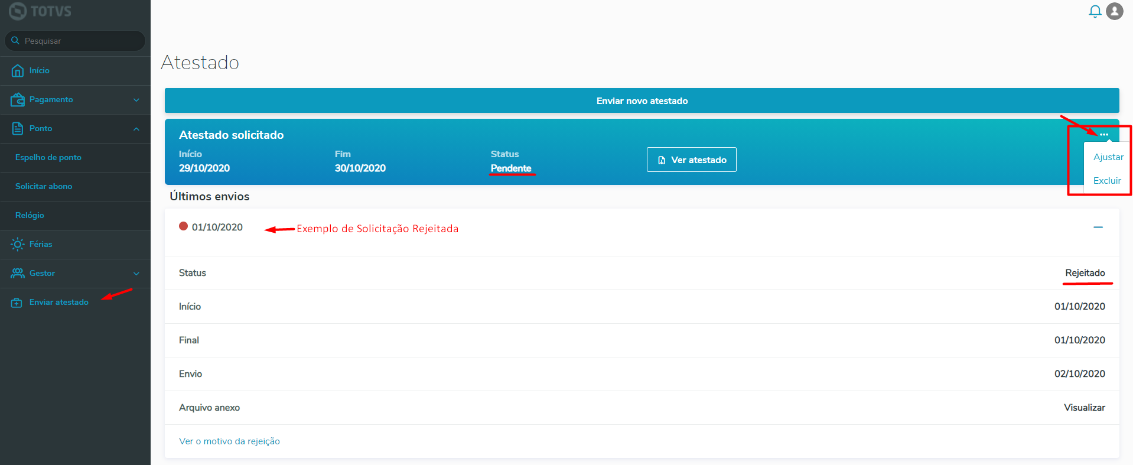Expand the Gestor chevron
Viewport: 1133px width, 465px height.
pyautogui.click(x=136, y=274)
